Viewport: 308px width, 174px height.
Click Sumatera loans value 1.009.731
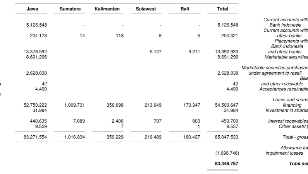tap(74, 105)
